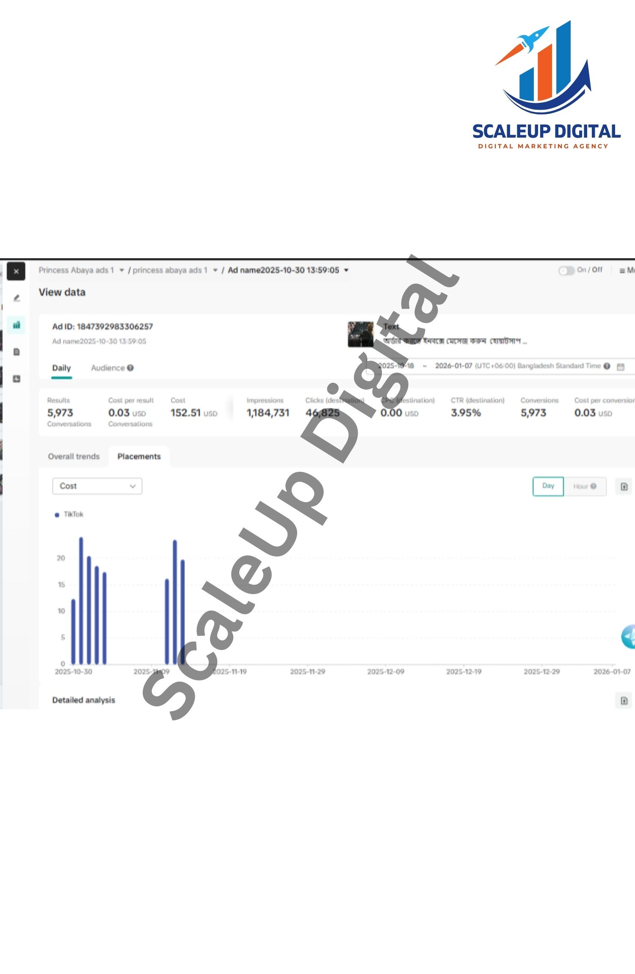Click the pencil edit icon in sidebar

pyautogui.click(x=17, y=298)
